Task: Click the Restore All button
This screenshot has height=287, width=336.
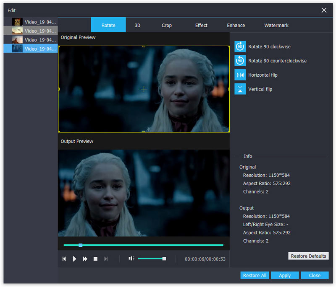Action: (x=255, y=275)
